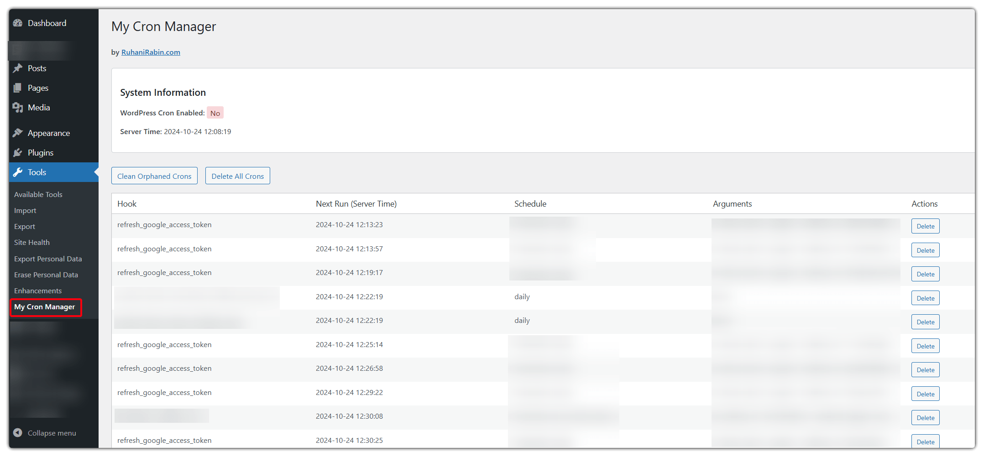Go to Export Personal Data page
This screenshot has width=984, height=457.
[48, 259]
